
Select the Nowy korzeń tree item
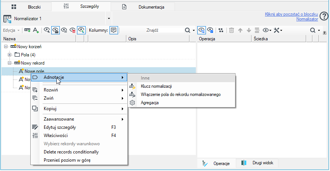[29, 46]
